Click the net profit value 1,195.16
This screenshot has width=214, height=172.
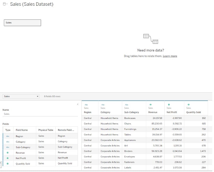click(178, 146)
